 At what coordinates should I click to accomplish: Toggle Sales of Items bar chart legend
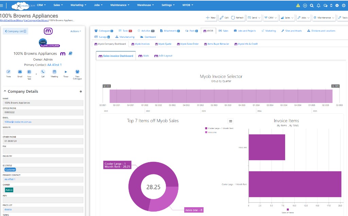tap(288, 211)
